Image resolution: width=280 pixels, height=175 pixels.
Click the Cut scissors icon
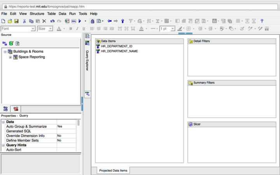[24, 21]
